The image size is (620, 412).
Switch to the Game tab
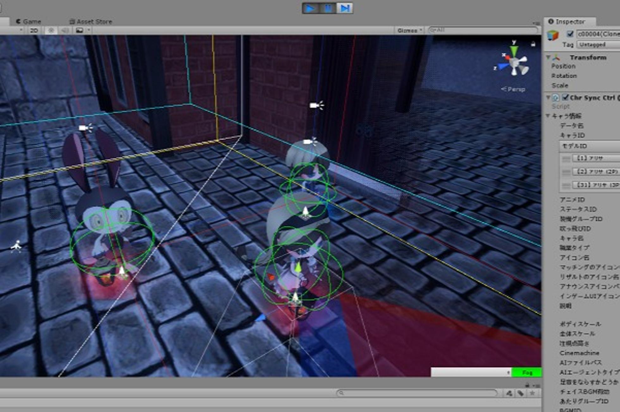pyautogui.click(x=28, y=21)
